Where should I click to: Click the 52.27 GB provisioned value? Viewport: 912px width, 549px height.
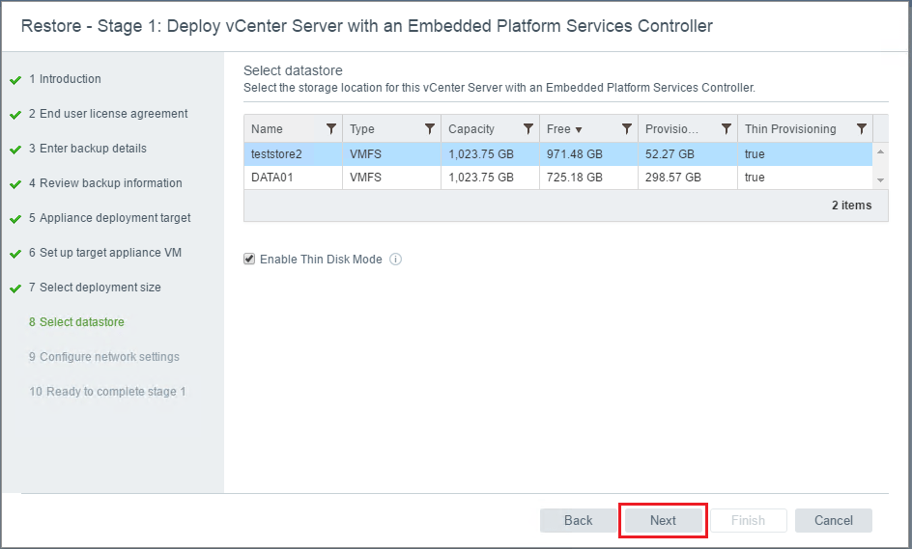(670, 154)
